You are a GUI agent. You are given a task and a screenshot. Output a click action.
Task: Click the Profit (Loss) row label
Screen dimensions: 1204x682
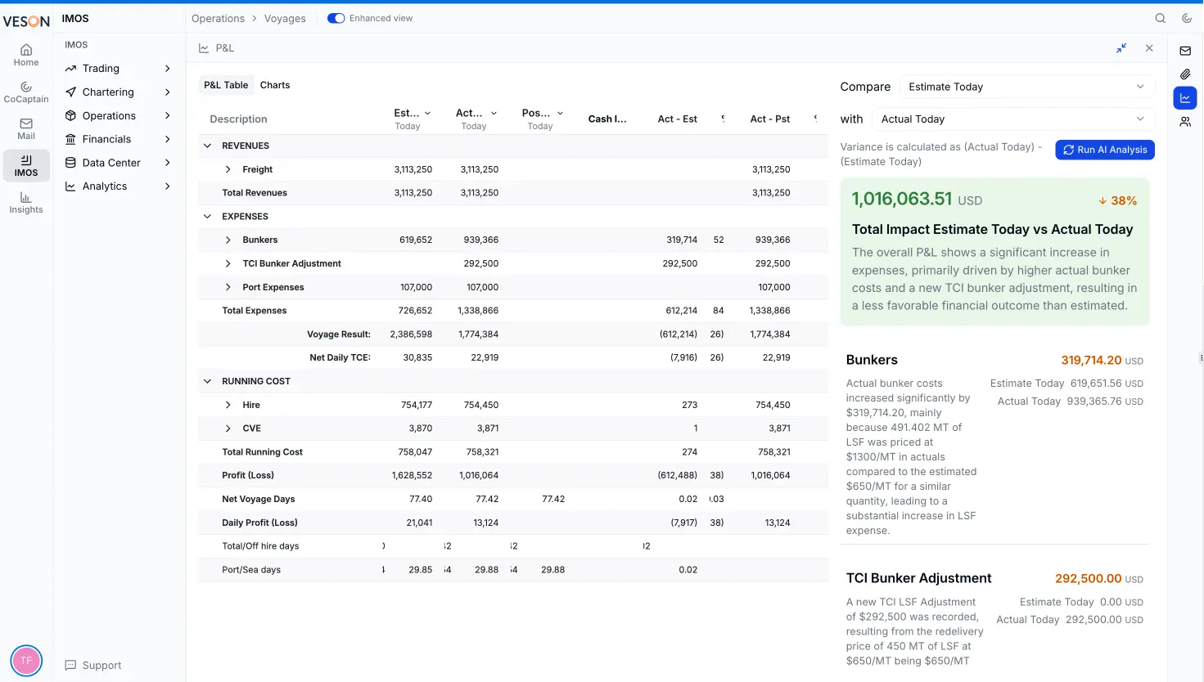pos(248,475)
